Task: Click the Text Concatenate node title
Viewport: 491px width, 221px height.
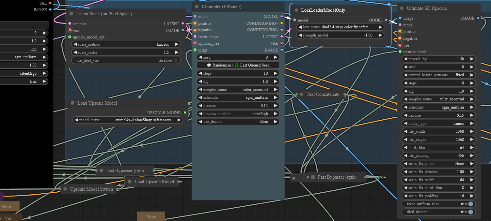Action: [323, 94]
